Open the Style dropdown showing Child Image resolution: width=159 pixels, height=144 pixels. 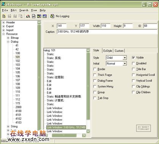tap(125, 58)
